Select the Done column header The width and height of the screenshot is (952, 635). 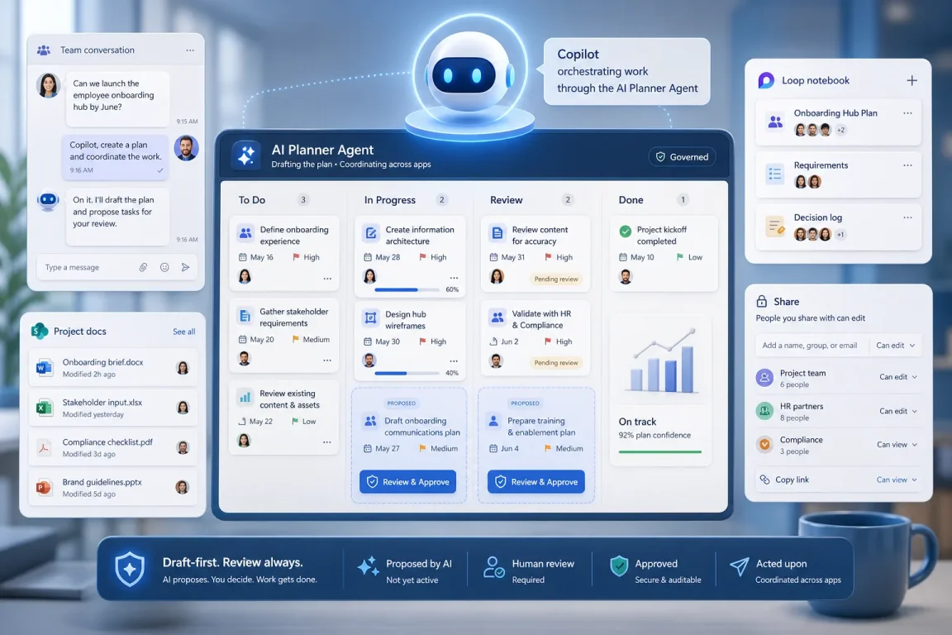pos(631,200)
